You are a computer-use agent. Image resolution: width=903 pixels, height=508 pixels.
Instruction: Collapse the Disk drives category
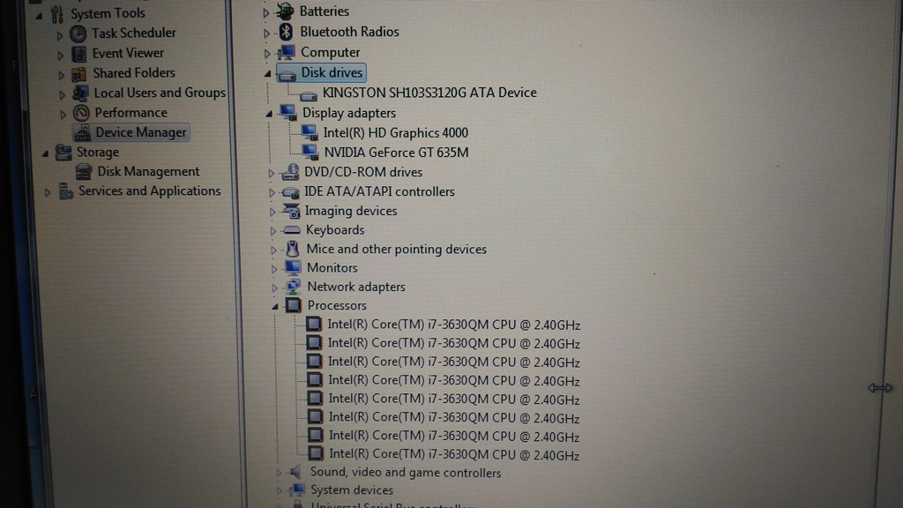(x=269, y=73)
